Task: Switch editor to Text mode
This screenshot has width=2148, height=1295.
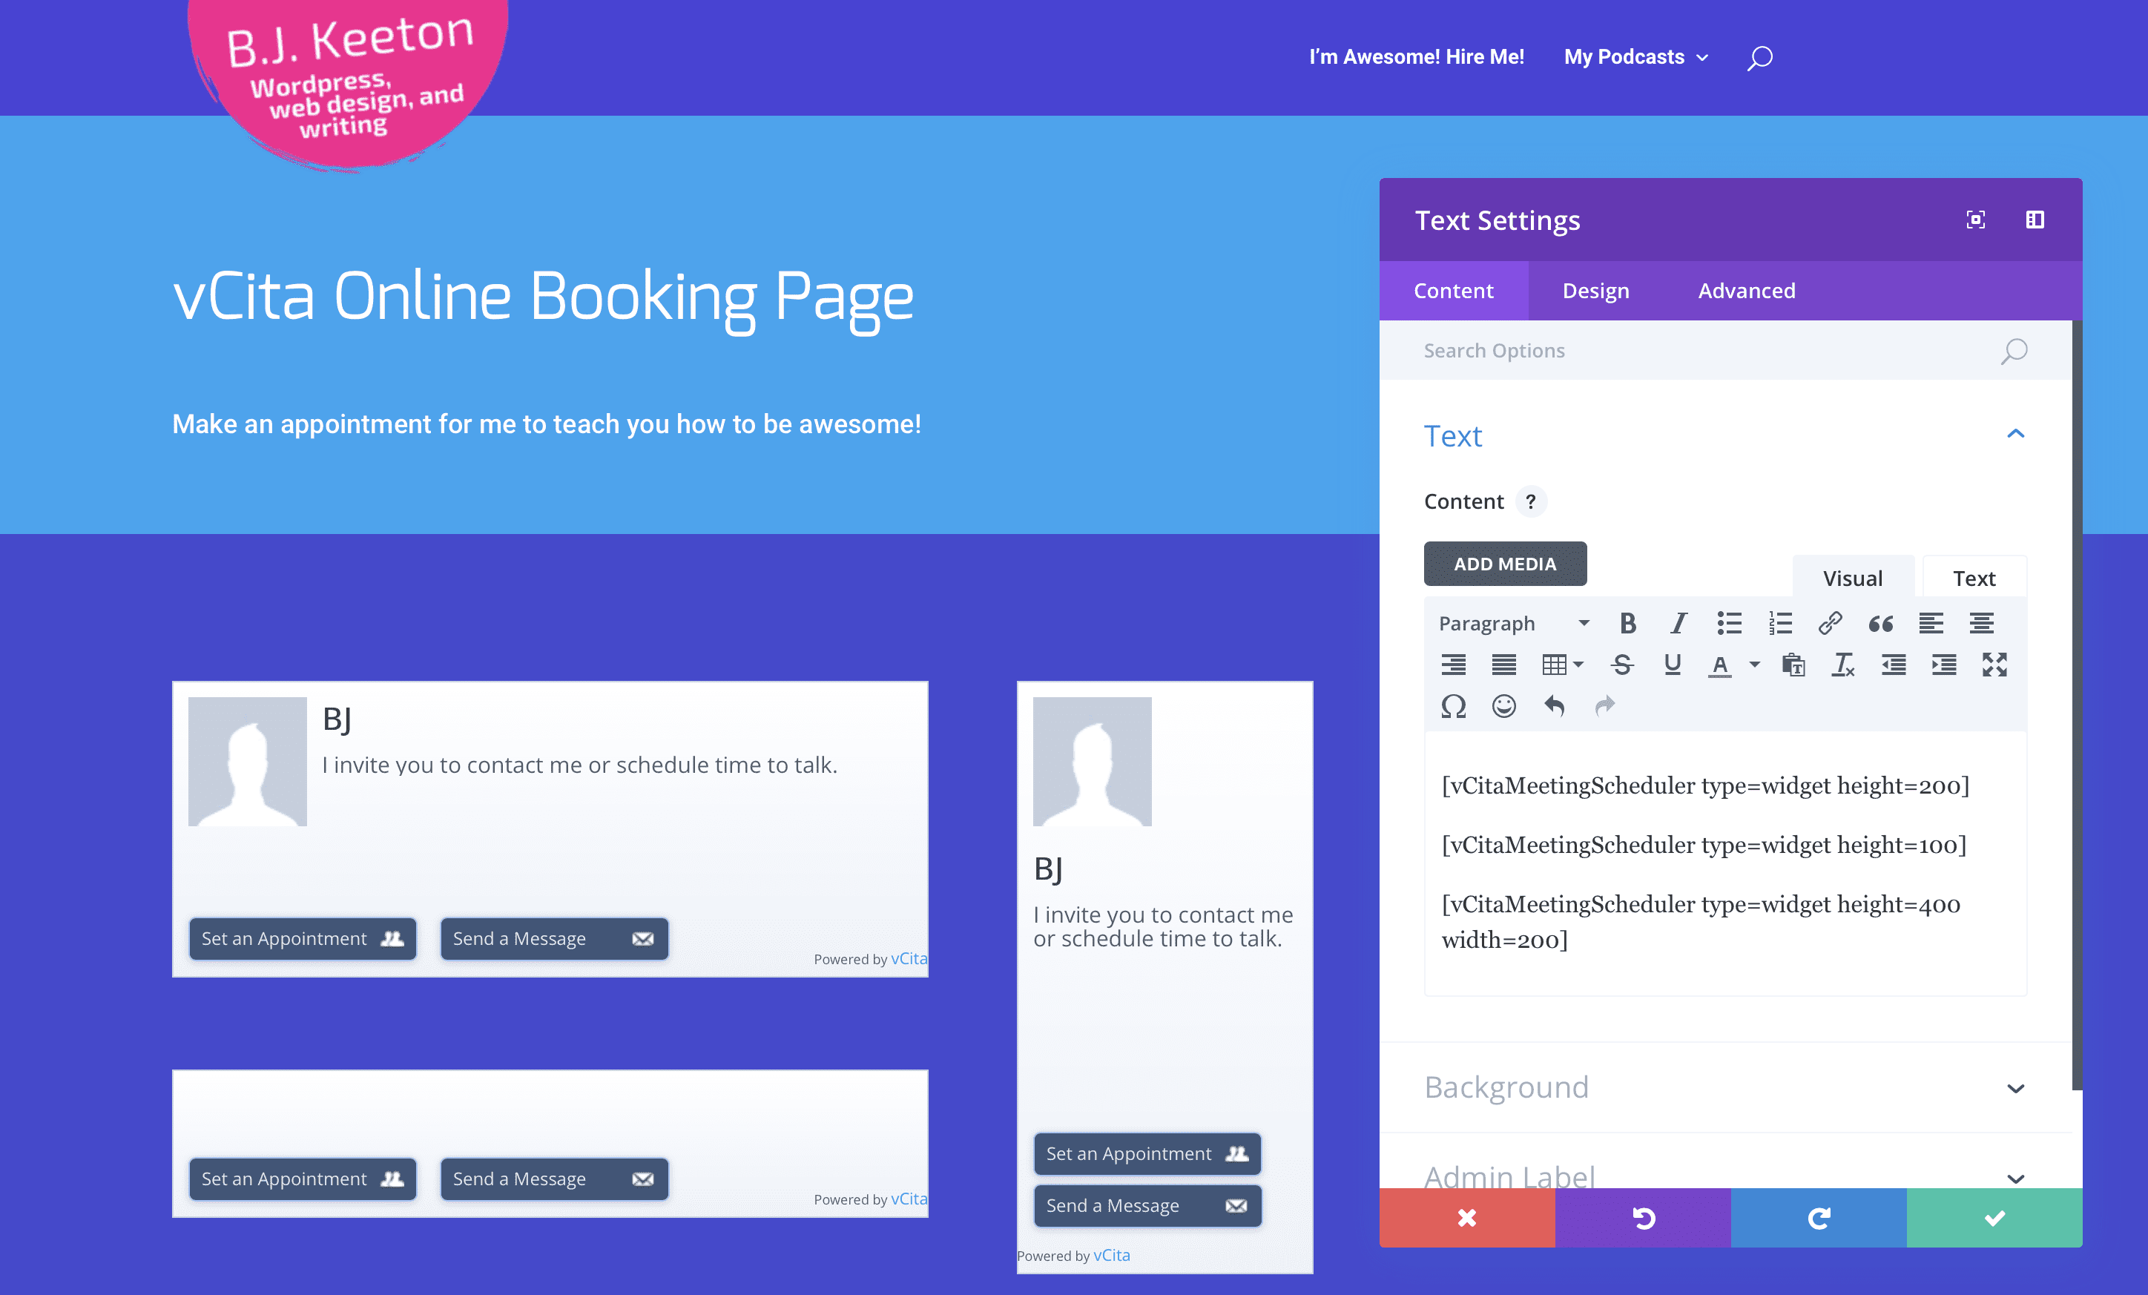Action: click(x=1974, y=578)
